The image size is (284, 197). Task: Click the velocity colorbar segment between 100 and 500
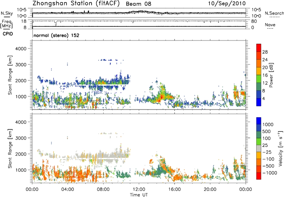click(x=259, y=135)
